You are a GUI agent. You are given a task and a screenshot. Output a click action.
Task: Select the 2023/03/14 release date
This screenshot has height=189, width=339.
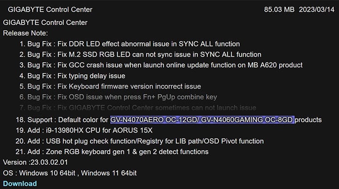pos(316,10)
